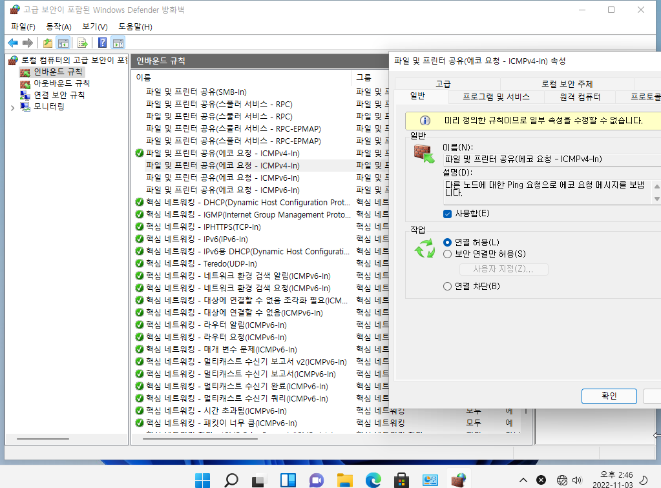Select the 보안 연결만 허용(S) radio button
This screenshot has height=488, width=661.
[x=448, y=254]
